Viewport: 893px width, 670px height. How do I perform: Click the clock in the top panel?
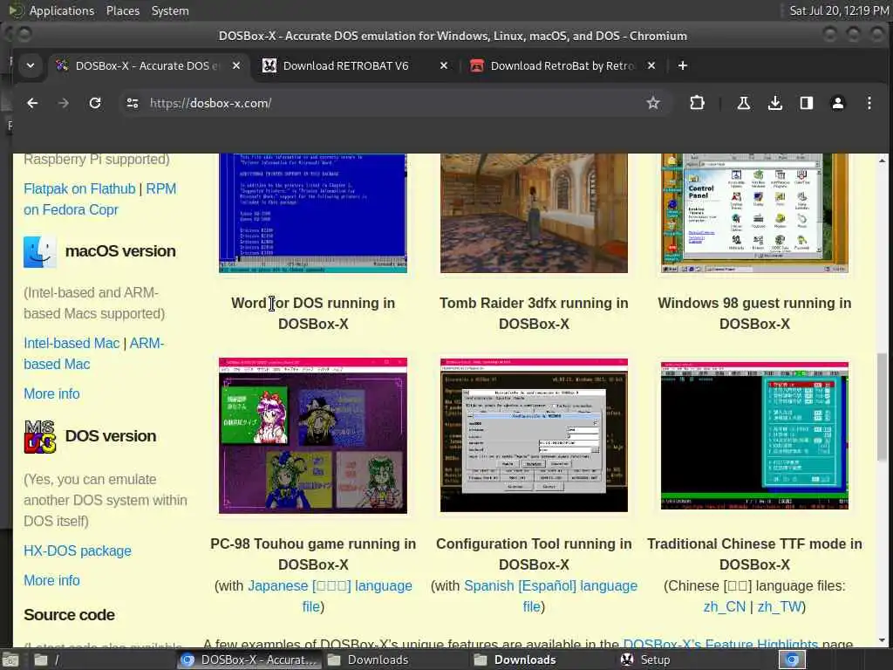(838, 10)
